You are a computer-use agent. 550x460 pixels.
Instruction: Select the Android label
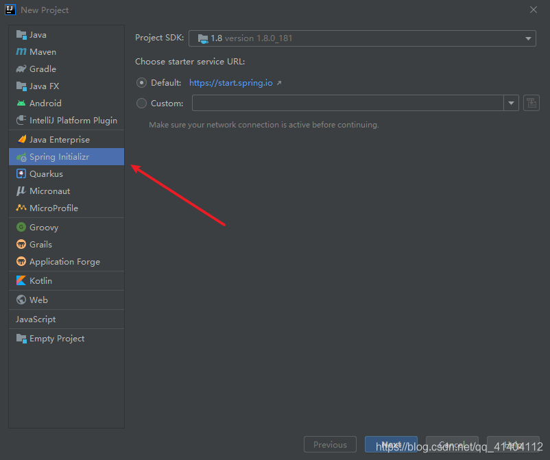tap(45, 103)
